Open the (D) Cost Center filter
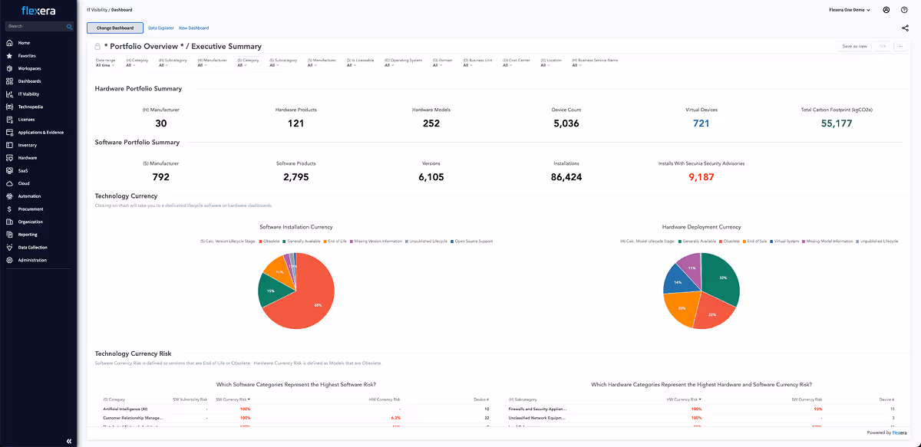Image resolution: width=921 pixels, height=447 pixels. [516, 62]
